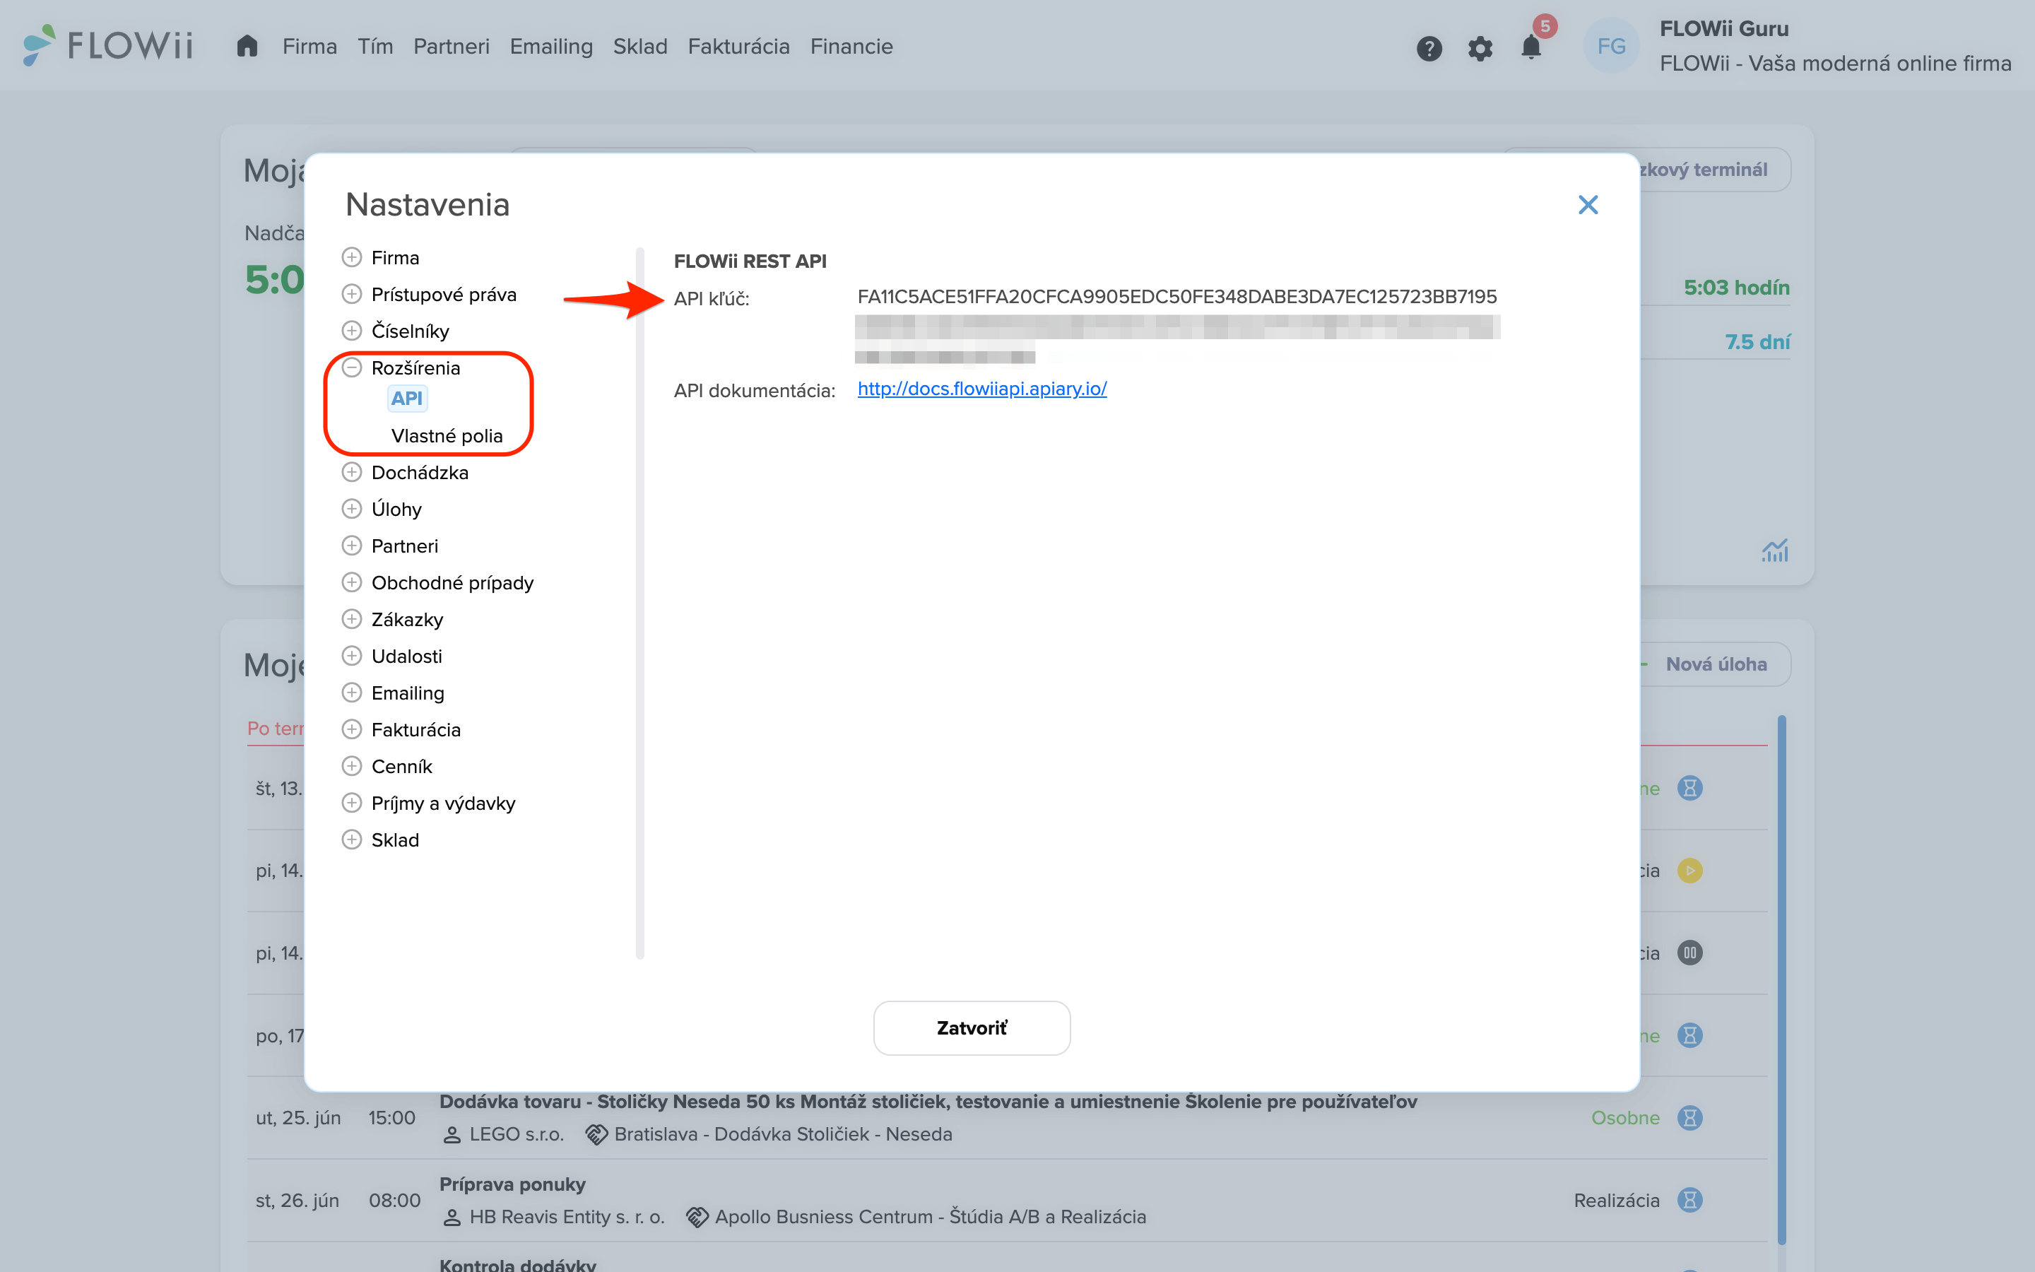2035x1272 pixels.
Task: Click the hourglass icon on the Dodávka tovaru row
Action: coord(1689,1117)
